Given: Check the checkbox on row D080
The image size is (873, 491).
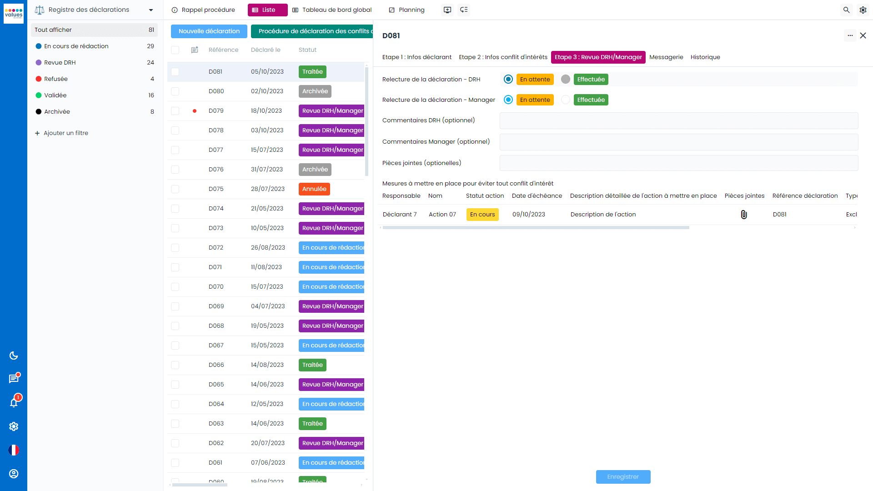Looking at the screenshot, I should click(175, 91).
